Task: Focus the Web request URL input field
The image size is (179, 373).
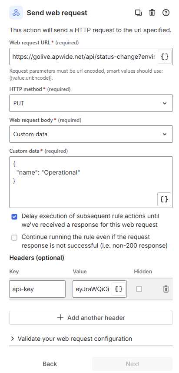Action: click(x=83, y=57)
